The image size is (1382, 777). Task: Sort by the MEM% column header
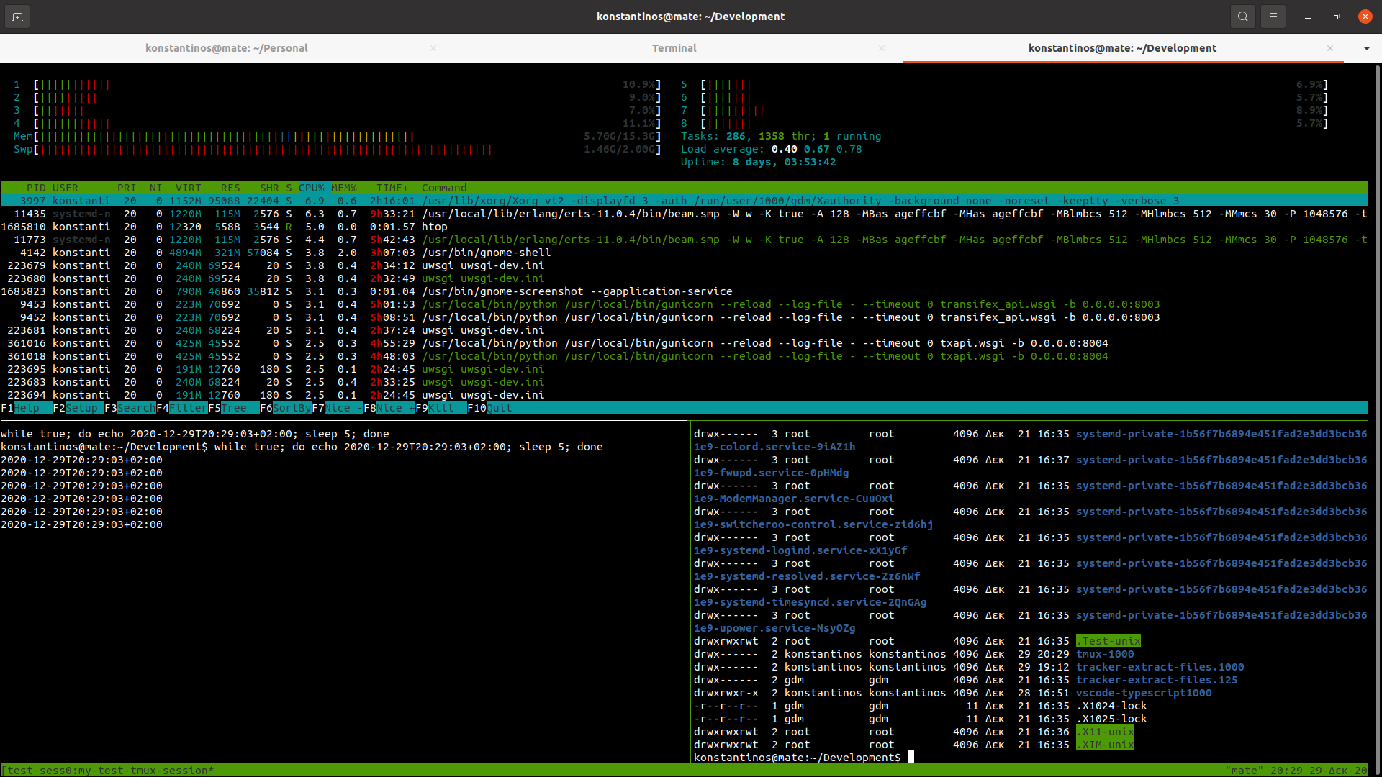[344, 188]
